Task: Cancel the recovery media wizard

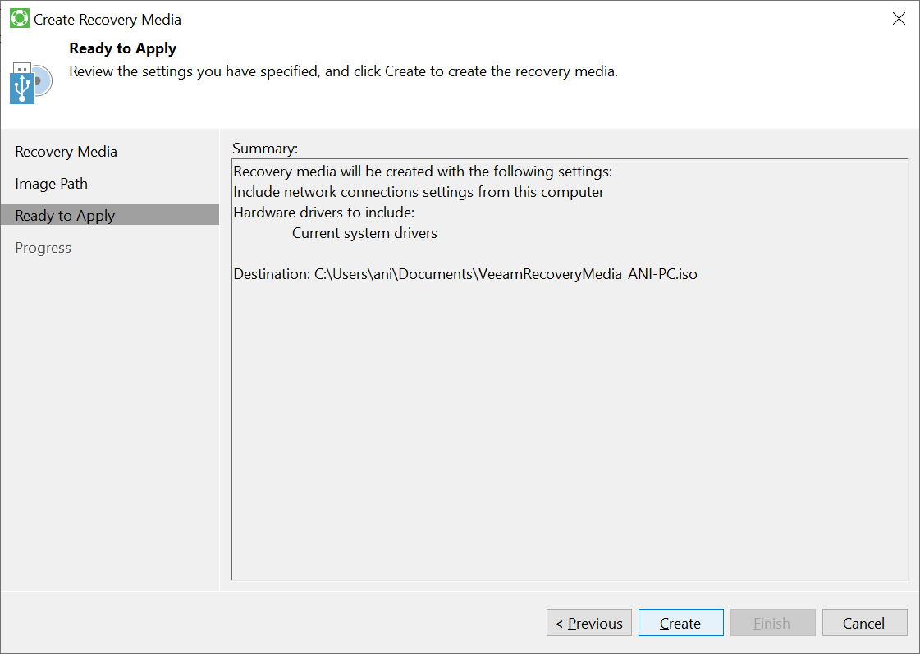Action: 864,622
